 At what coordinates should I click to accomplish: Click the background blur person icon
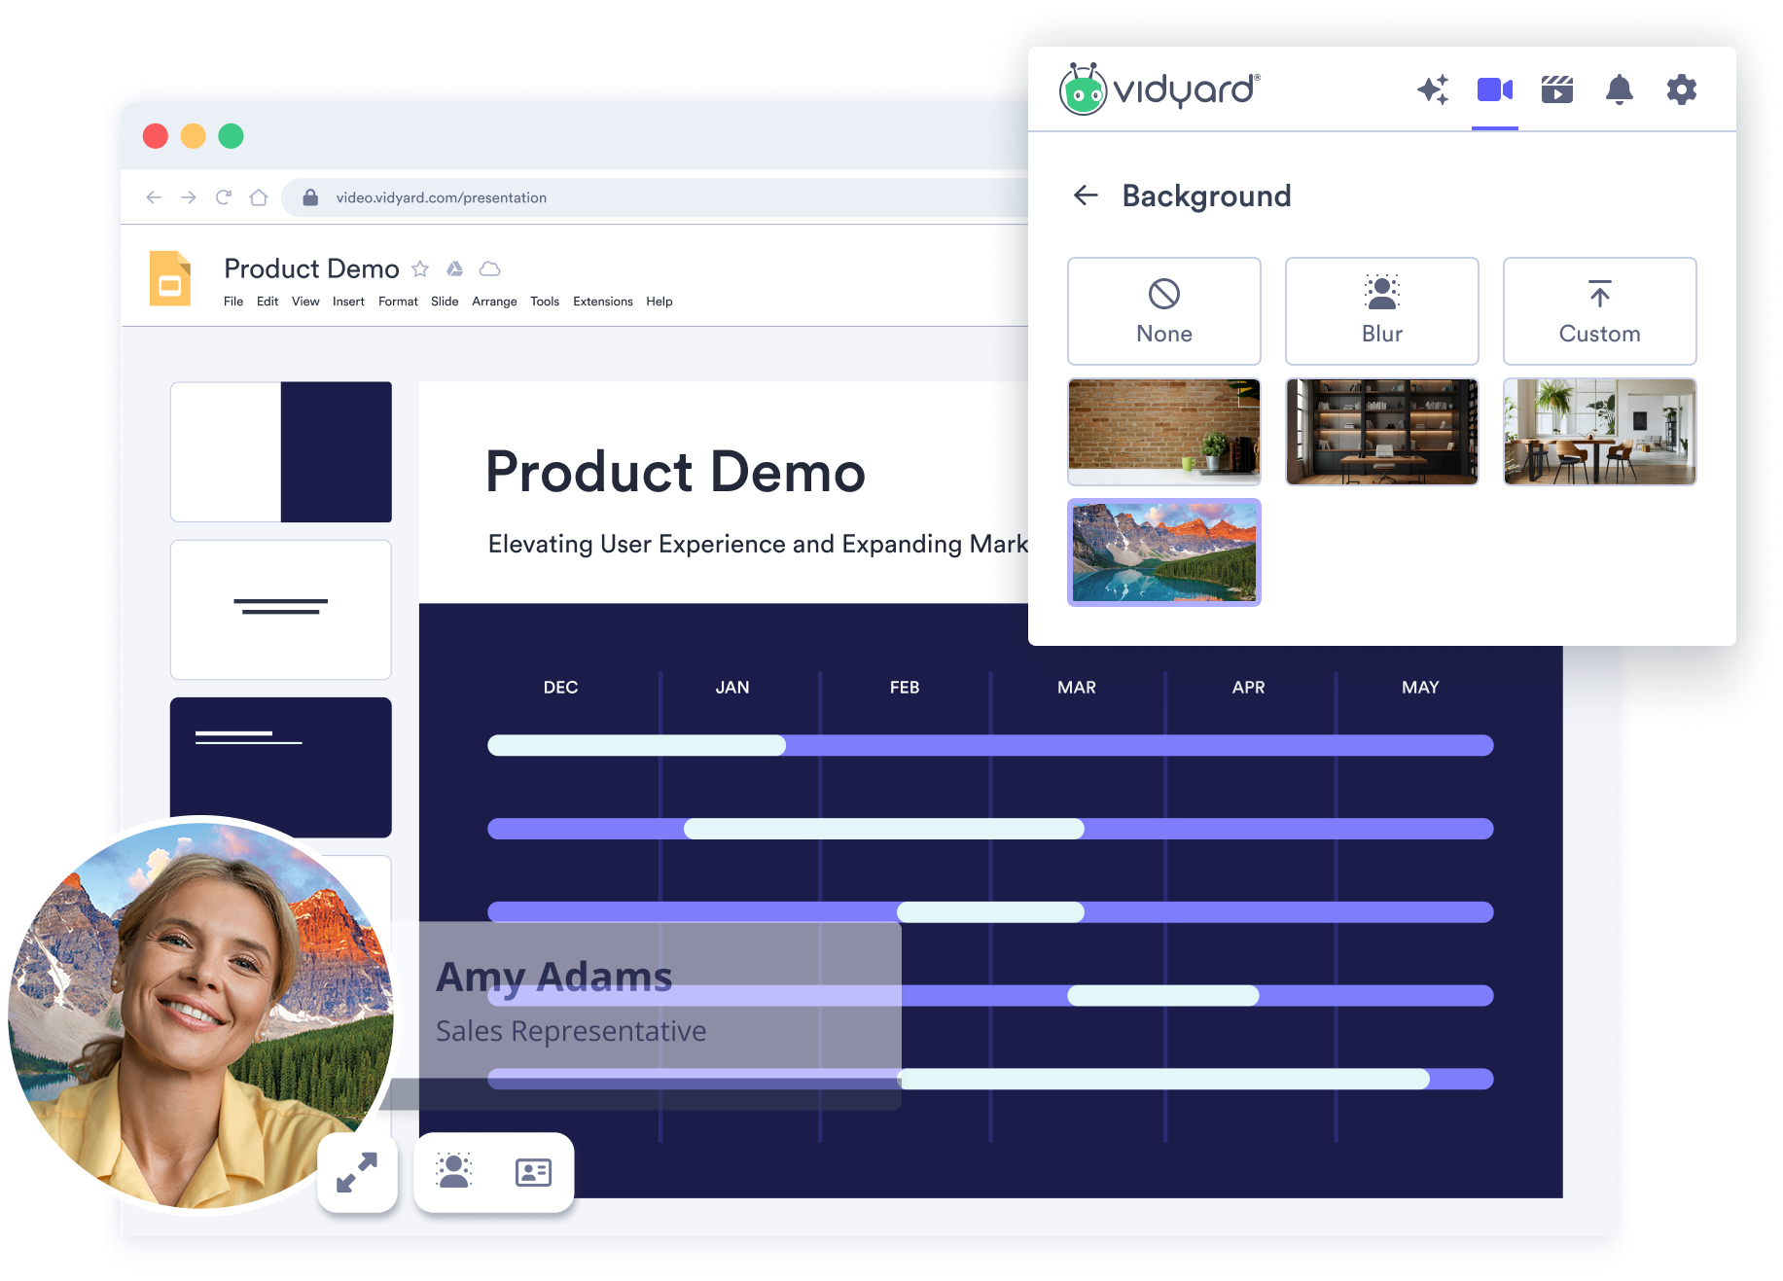(453, 1171)
